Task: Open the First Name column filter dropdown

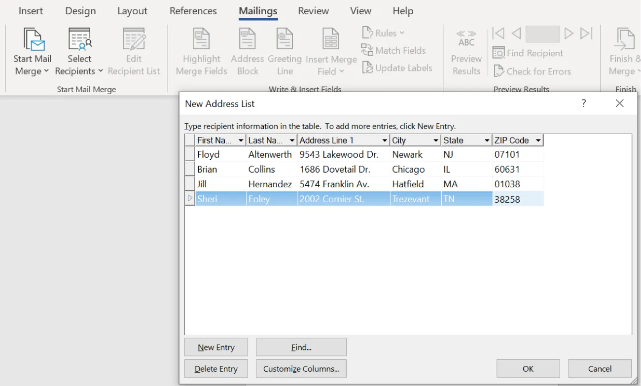Action: point(242,140)
